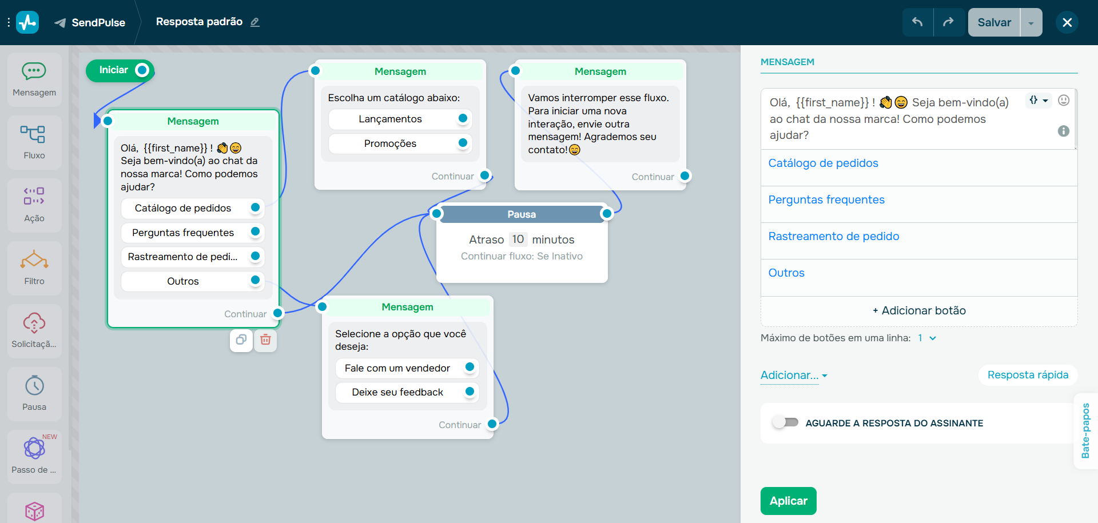Viewport: 1098px width, 523px height.
Task: Click the Solicitação API sidebar icon
Action: (x=34, y=330)
